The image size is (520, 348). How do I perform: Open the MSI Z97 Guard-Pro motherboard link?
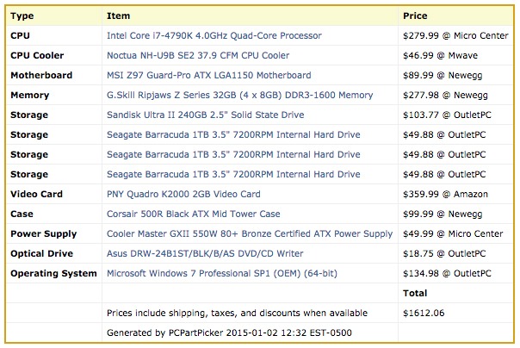click(x=208, y=75)
